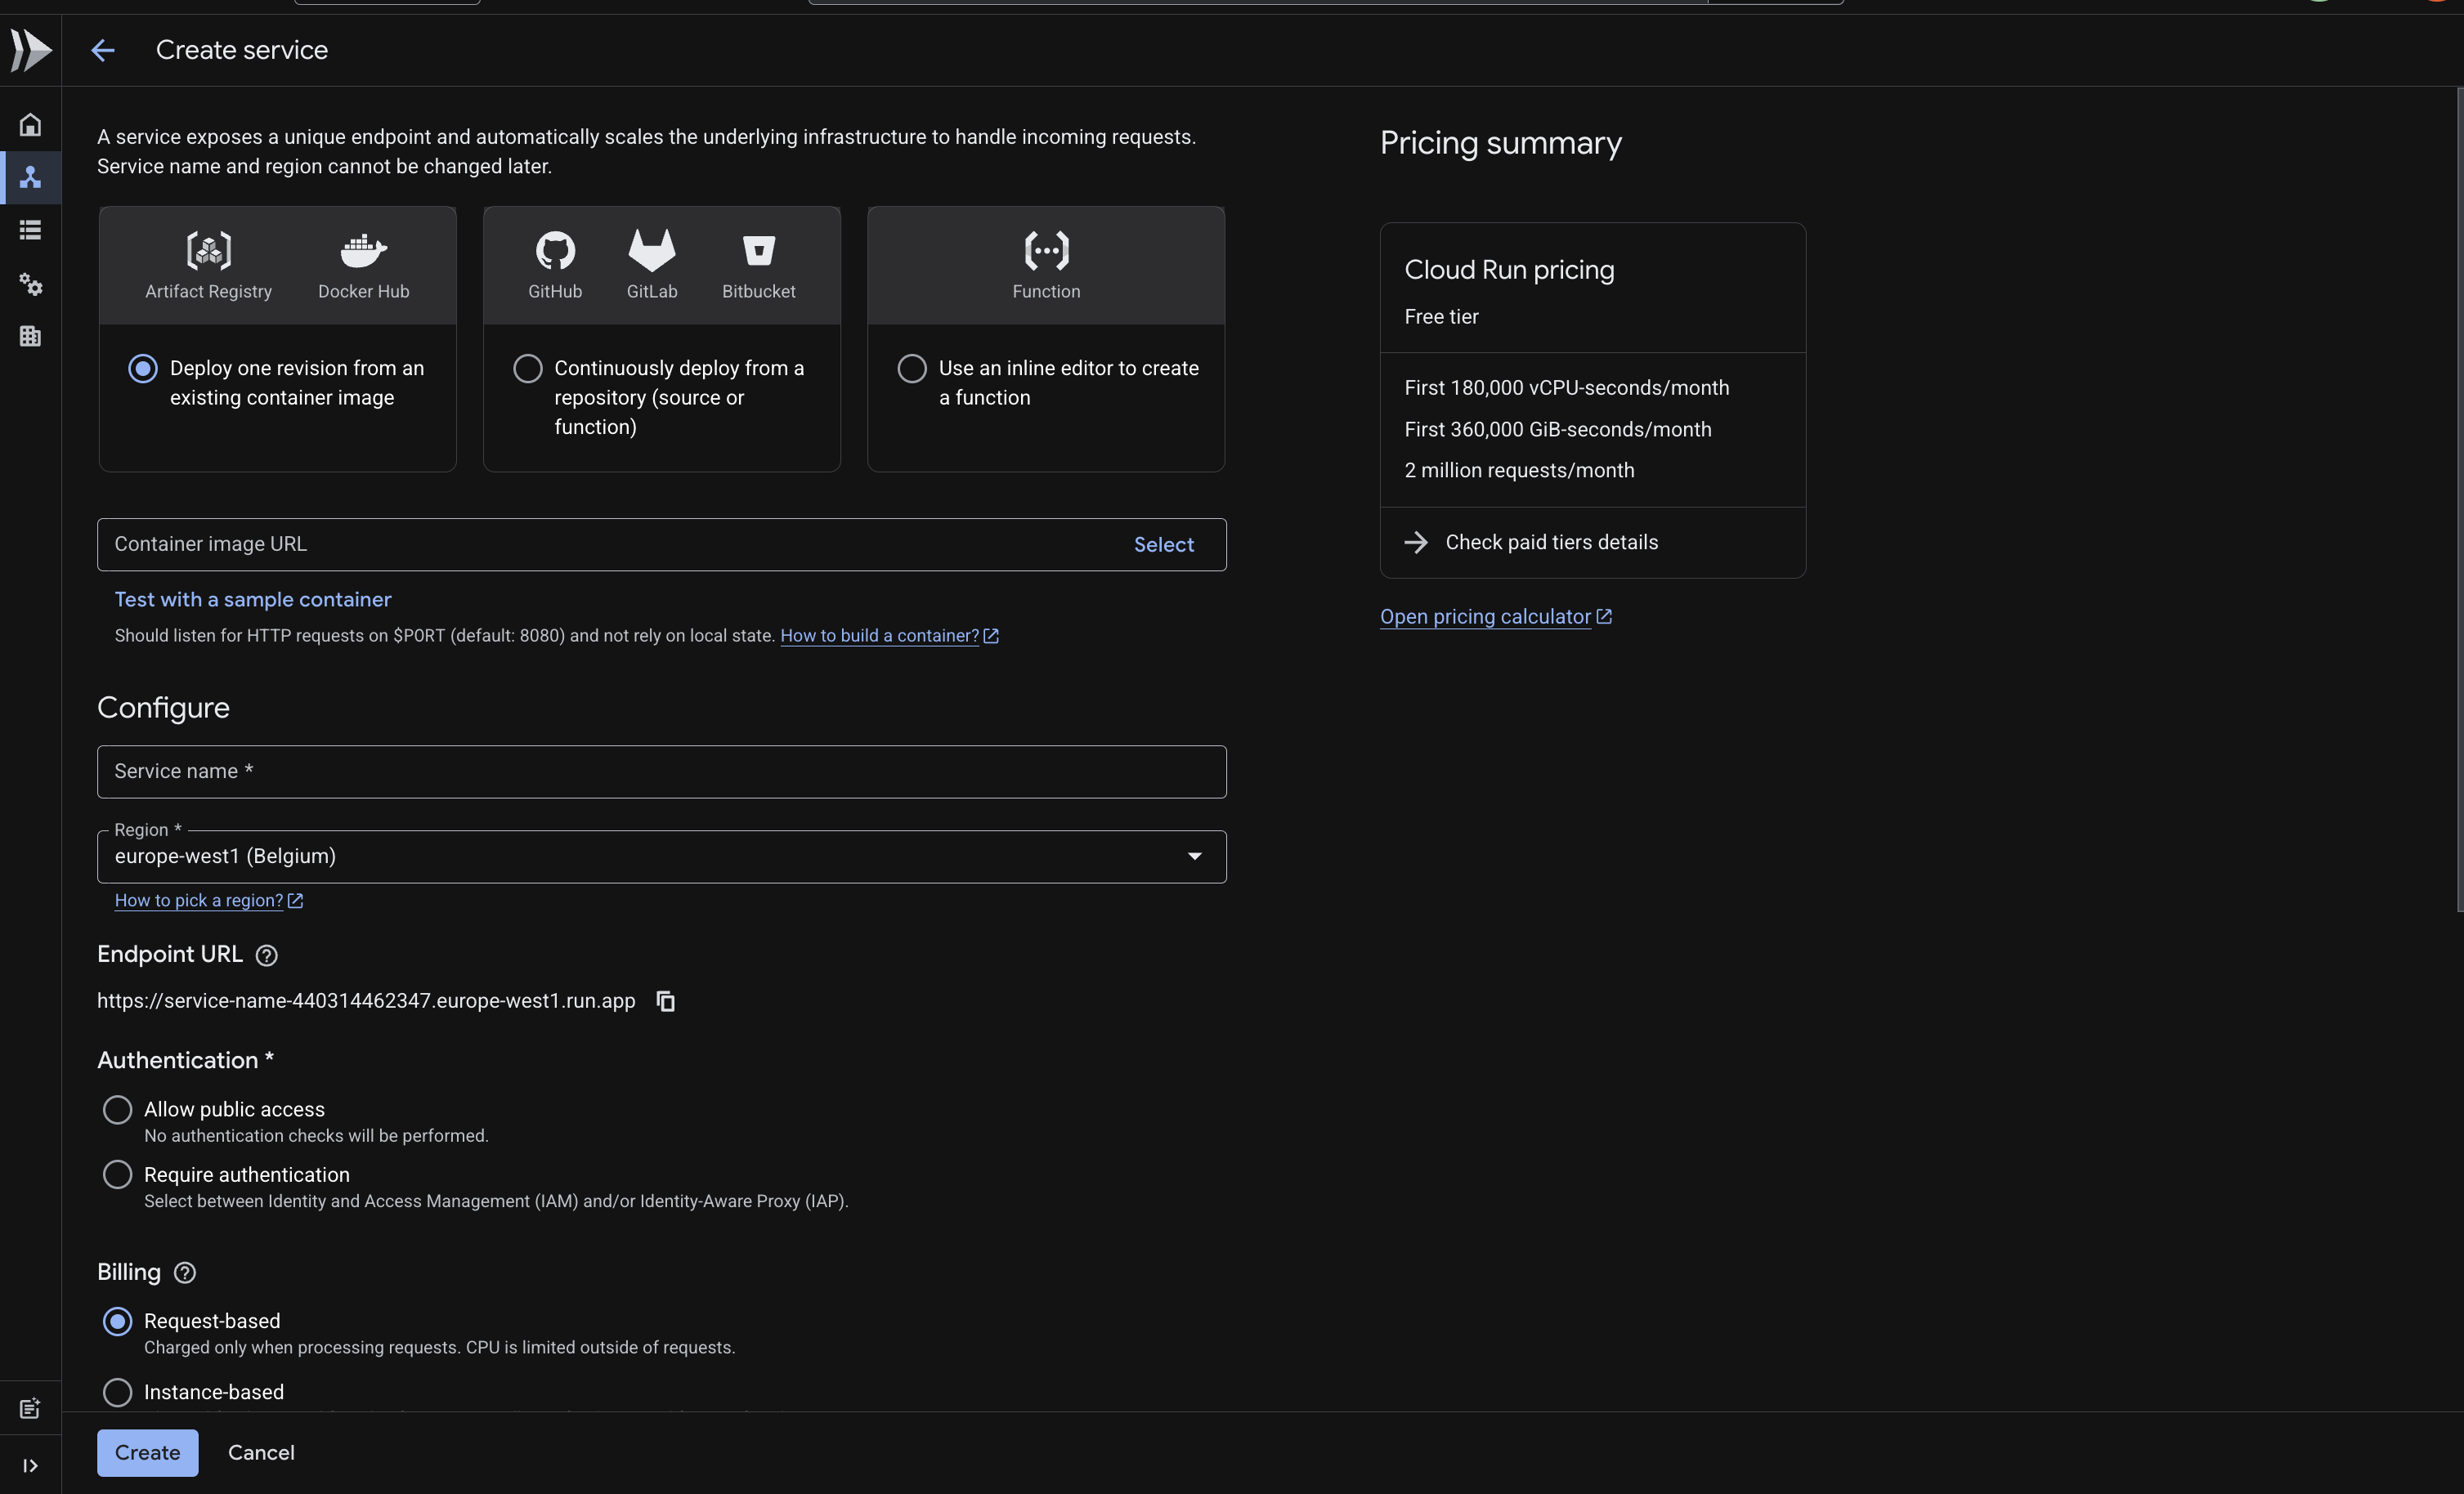Click external-link icon after pick a region

[295, 901]
